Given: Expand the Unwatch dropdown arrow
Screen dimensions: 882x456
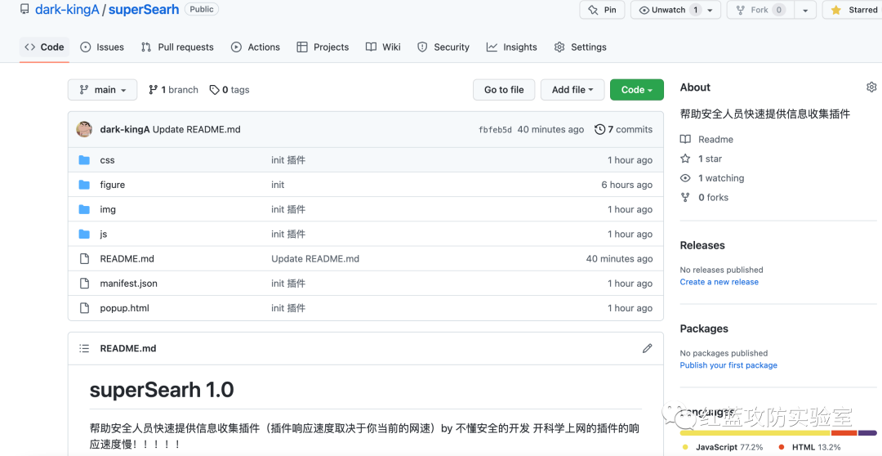Looking at the screenshot, I should tap(710, 10).
